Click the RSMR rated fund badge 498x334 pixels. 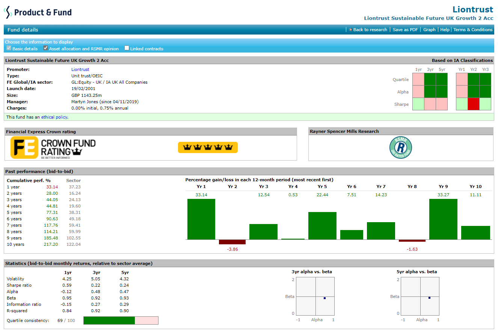(401, 147)
